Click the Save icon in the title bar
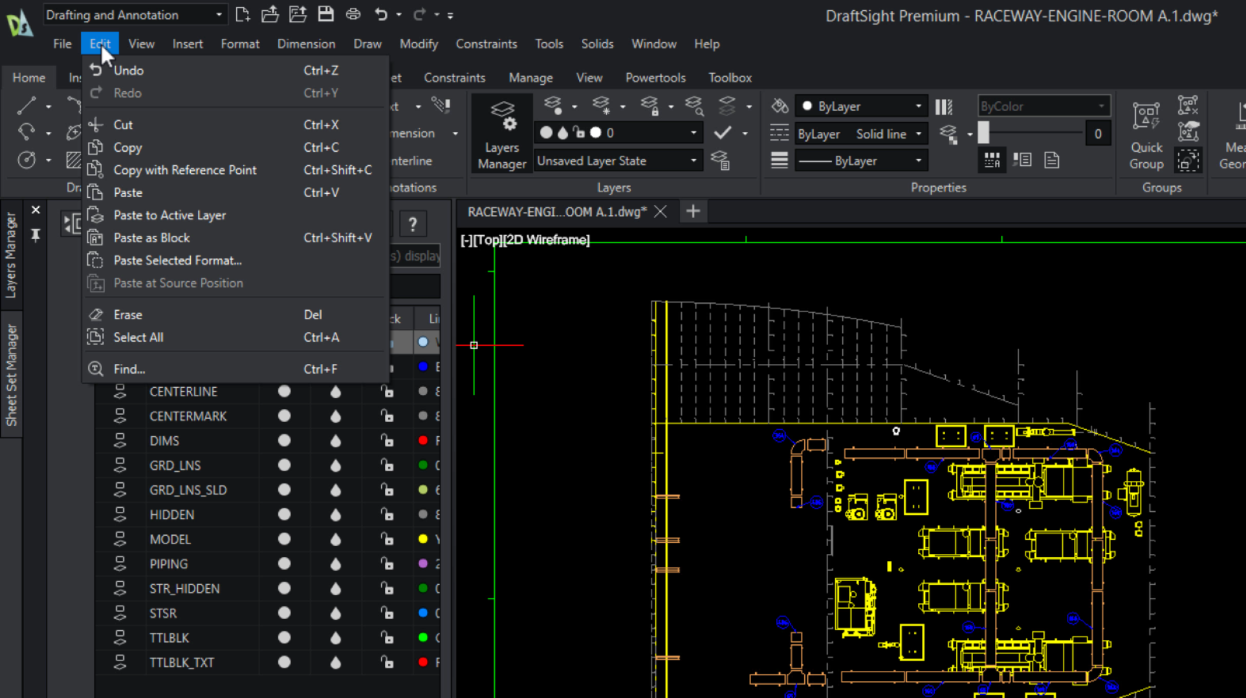The width and height of the screenshot is (1246, 698). coord(325,14)
